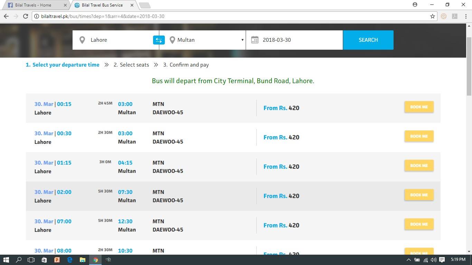Open the Windows Start menu
Screen dimensions: 472x265
[6, 260]
